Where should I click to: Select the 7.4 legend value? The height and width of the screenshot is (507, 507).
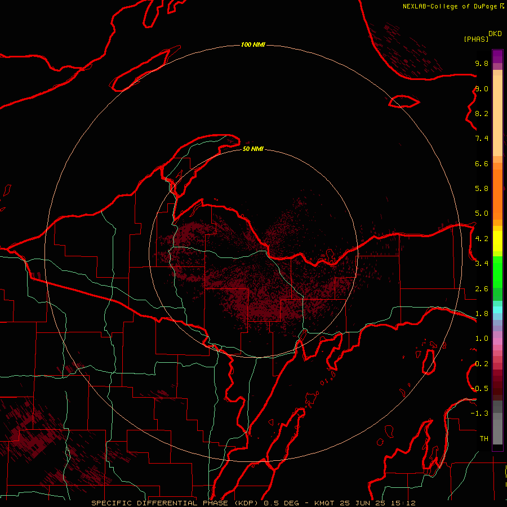(482, 139)
